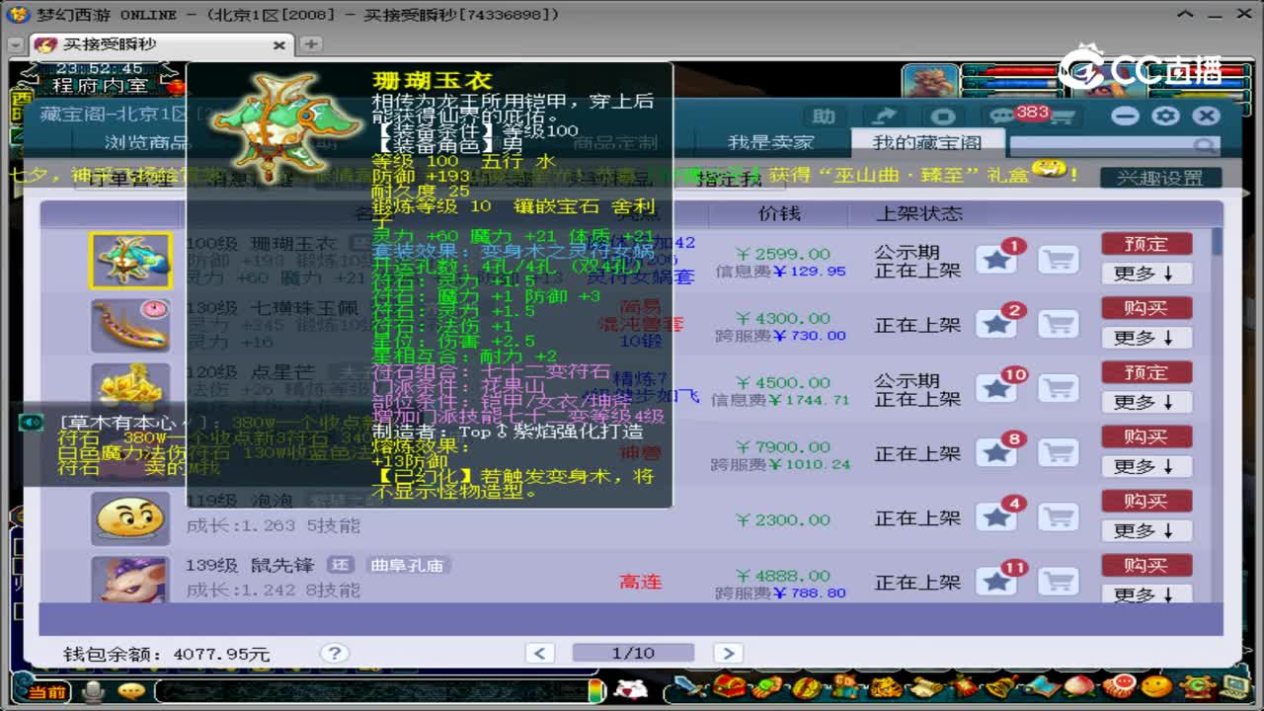Screen dimensions: 1264x711
Task: Expand 更多 for the ¥7900.00 item
Action: (1146, 466)
